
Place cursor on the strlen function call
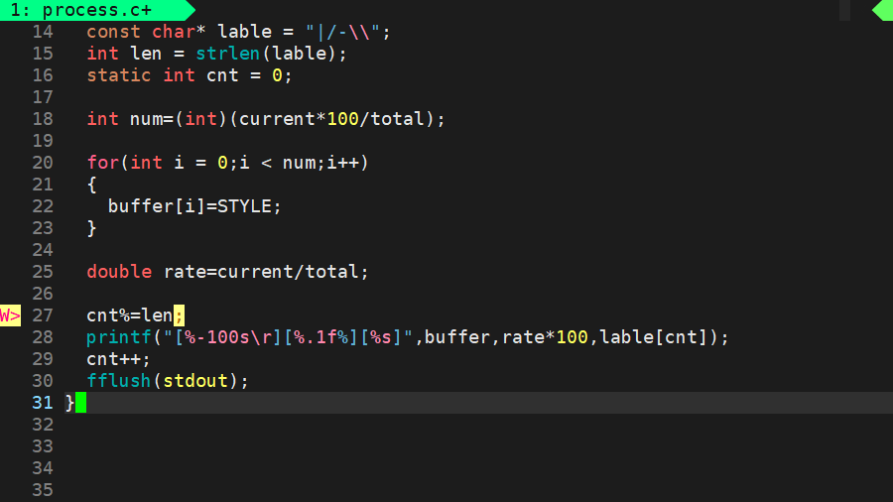tap(228, 54)
